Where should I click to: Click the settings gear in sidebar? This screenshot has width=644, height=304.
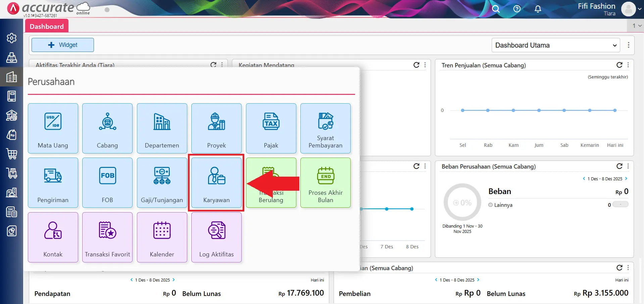[12, 38]
